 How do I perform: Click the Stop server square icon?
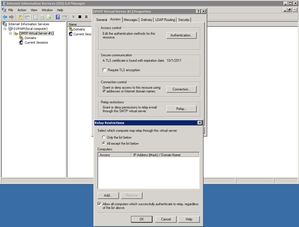pyautogui.click(x=80, y=17)
